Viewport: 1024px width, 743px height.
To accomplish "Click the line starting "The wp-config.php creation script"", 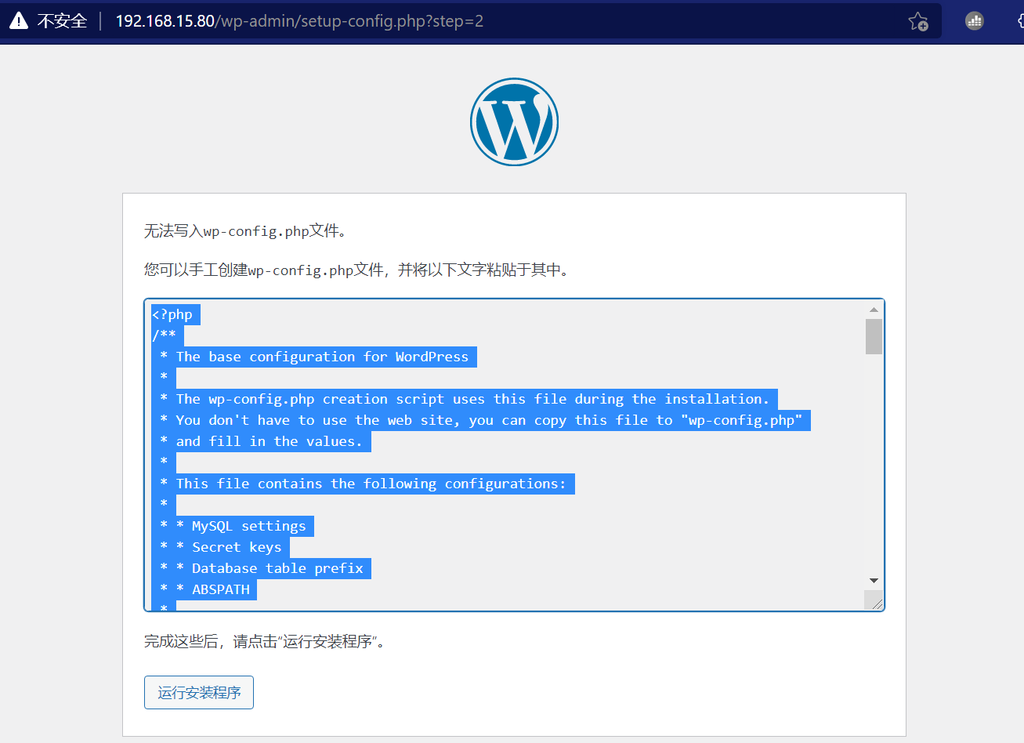I will click(472, 399).
